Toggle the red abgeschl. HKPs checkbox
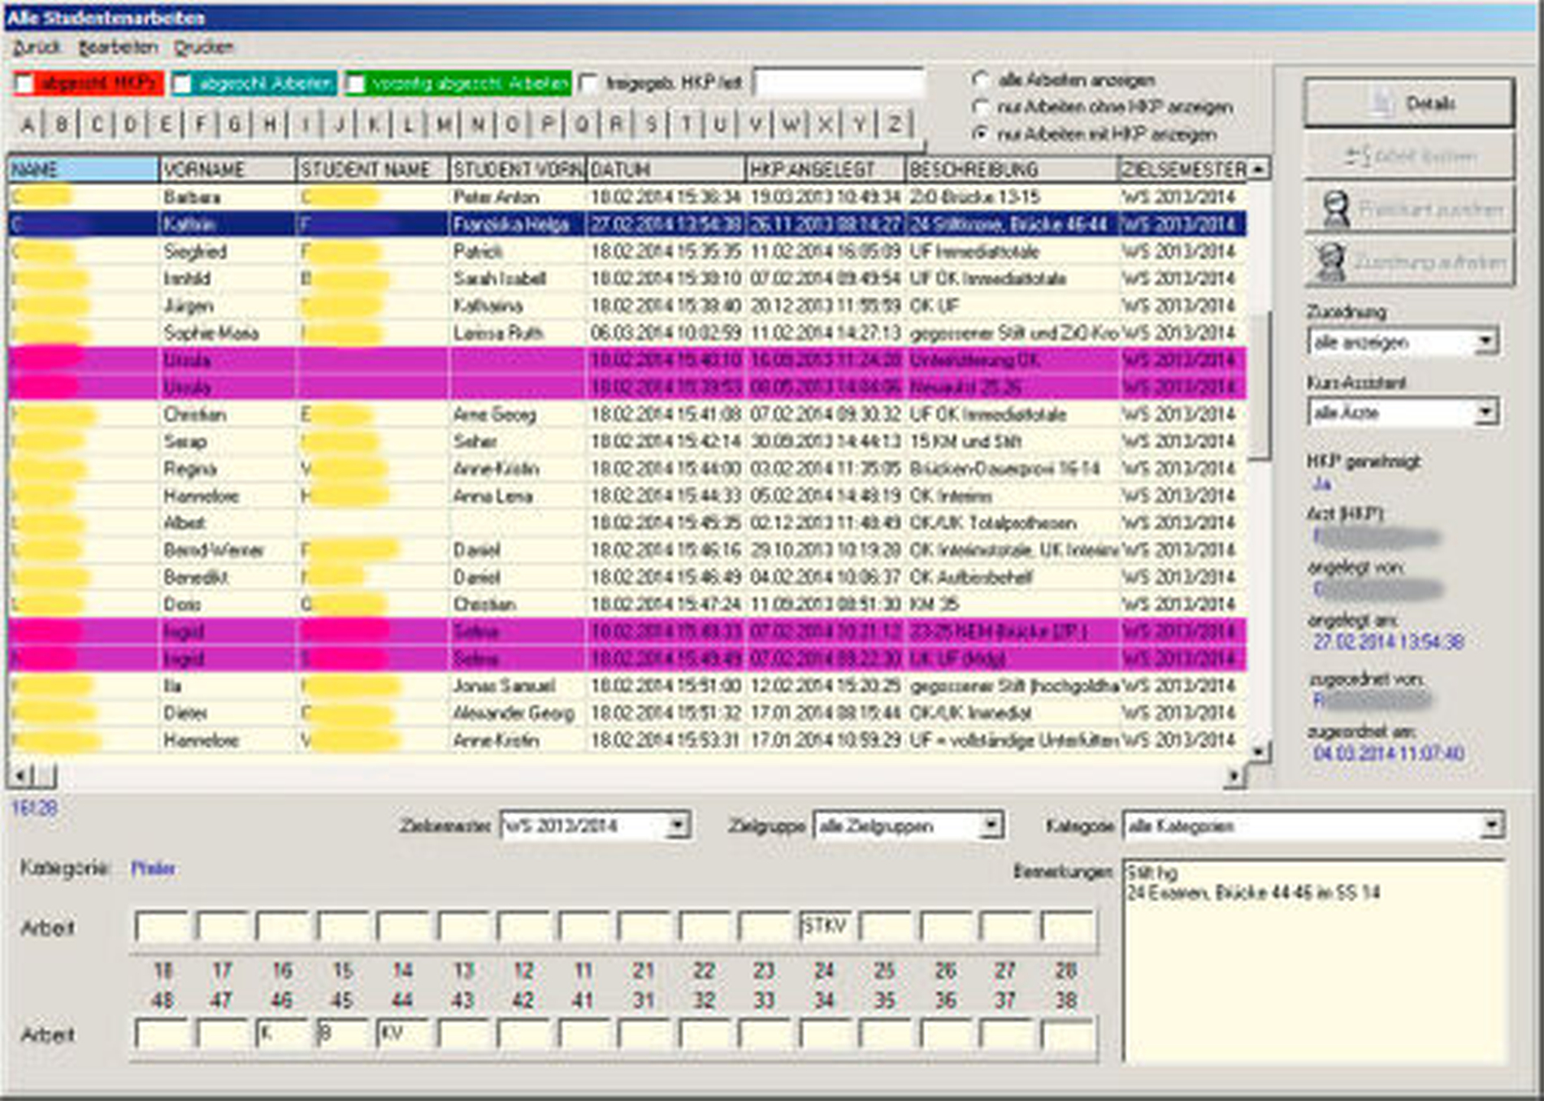1544x1101 pixels. [x=24, y=84]
